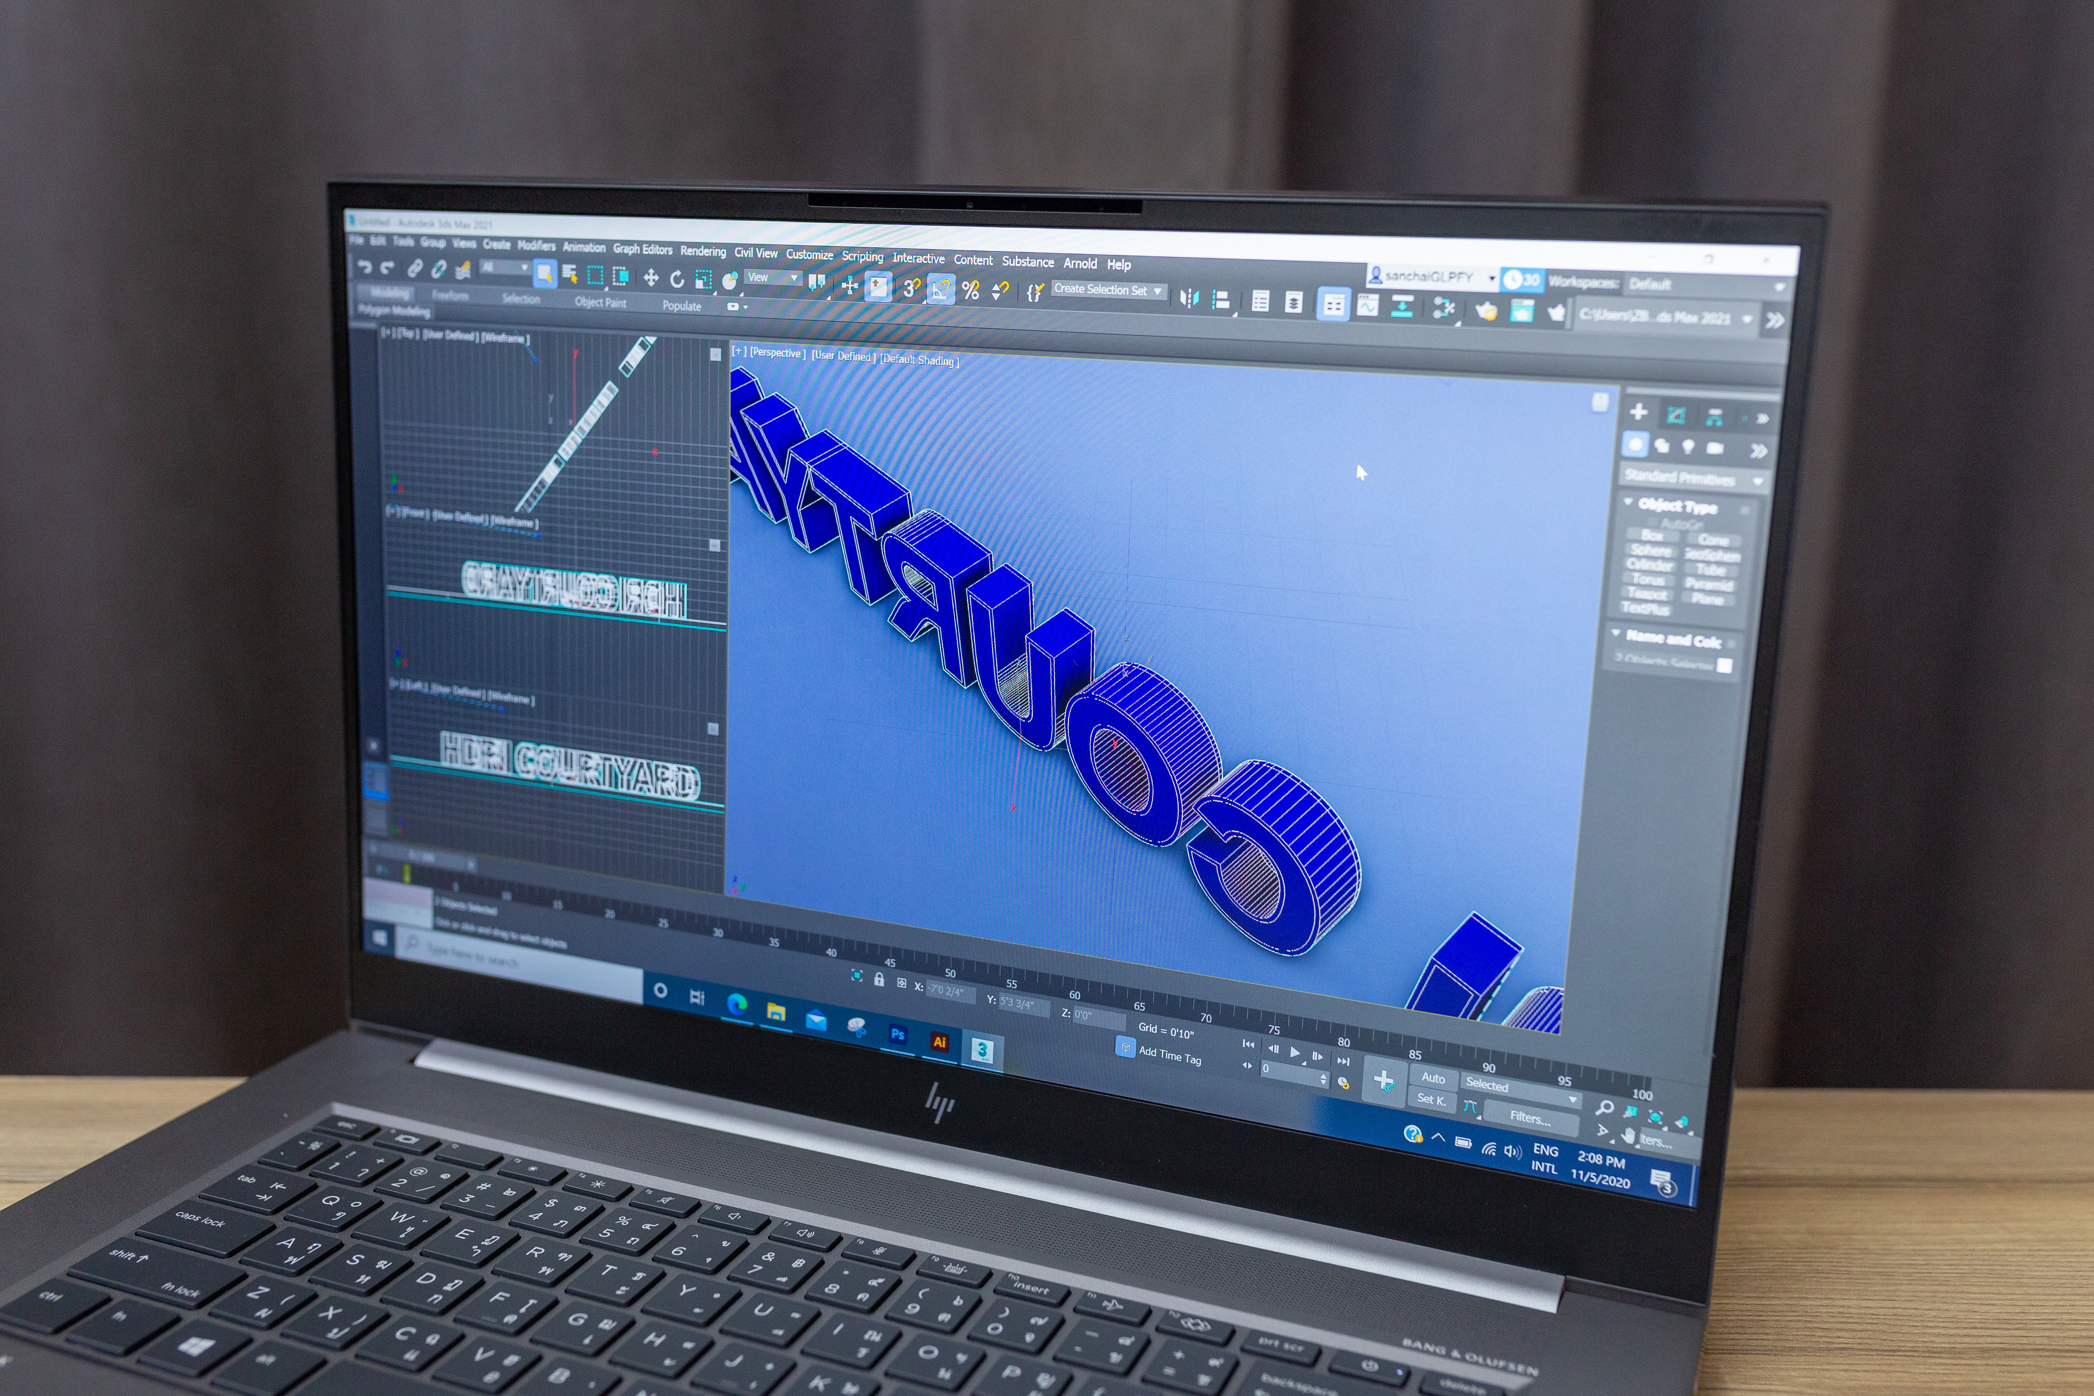2094x1396 pixels.
Task: Open Render Setup teapot icon
Action: tap(1486, 311)
